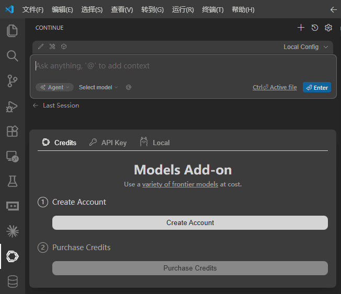
Task: Focus the Ask anything input field
Action: click(x=183, y=66)
